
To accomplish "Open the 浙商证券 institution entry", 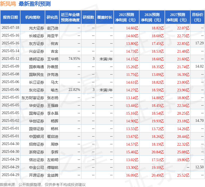I will pyautogui.click(x=36, y=152).
